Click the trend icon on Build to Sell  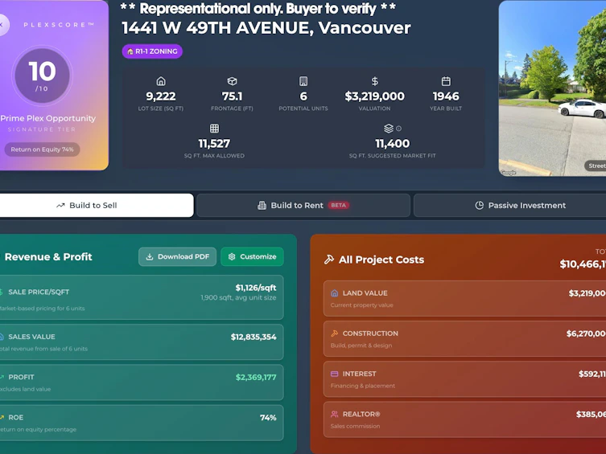60,206
